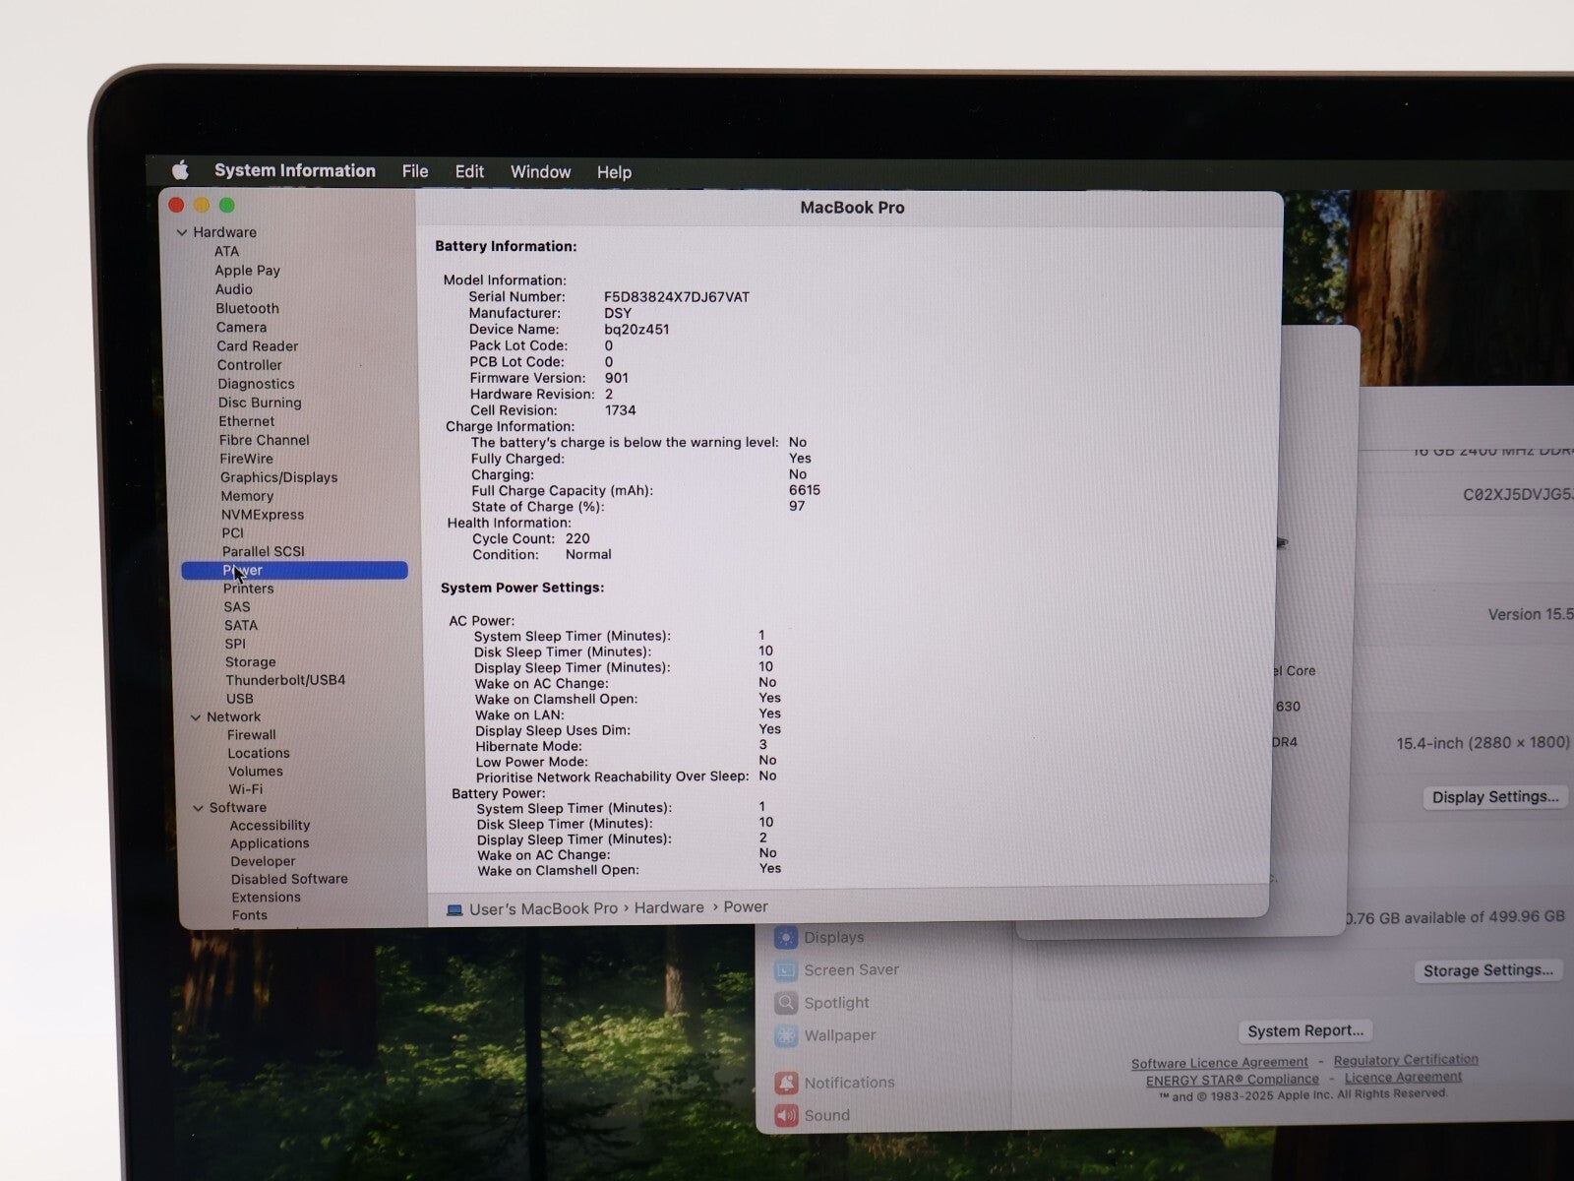Open the Apple menu
The image size is (1574, 1181).
(180, 170)
